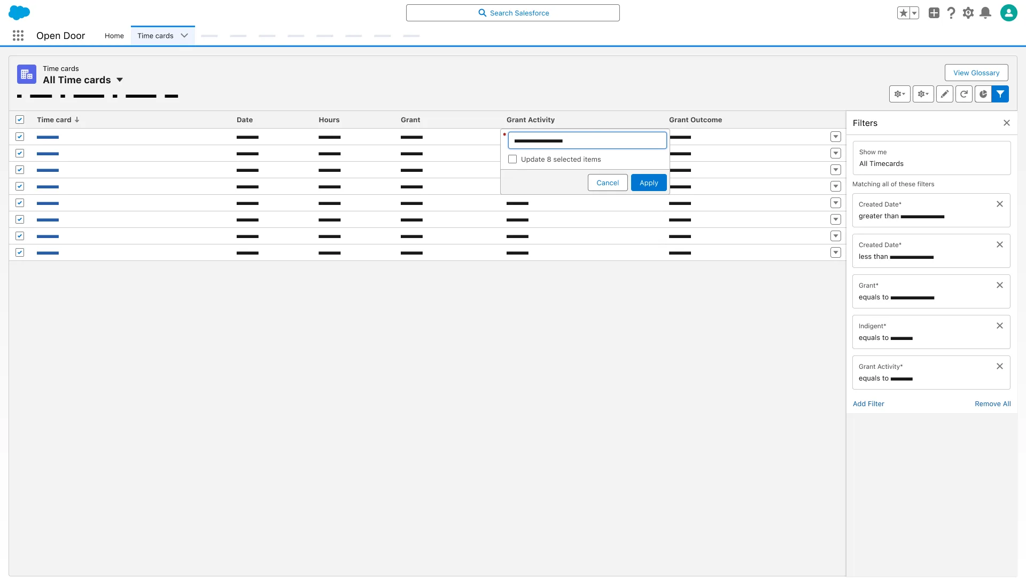Open the Favorites star icon

(904, 13)
